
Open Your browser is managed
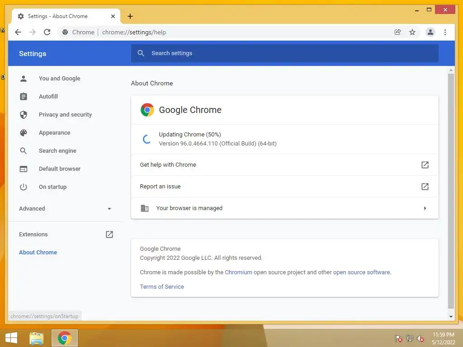(x=285, y=208)
